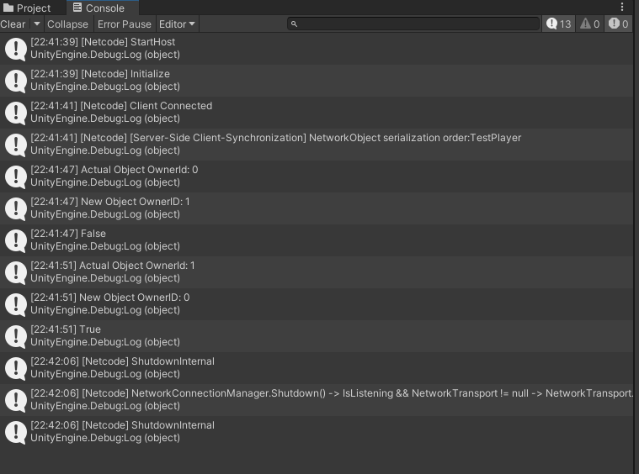Open the Clear options dropdown arrow
Viewport: 639px width, 474px height.
click(x=37, y=24)
